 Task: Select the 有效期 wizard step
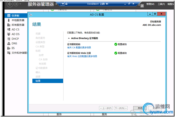click(42, 64)
